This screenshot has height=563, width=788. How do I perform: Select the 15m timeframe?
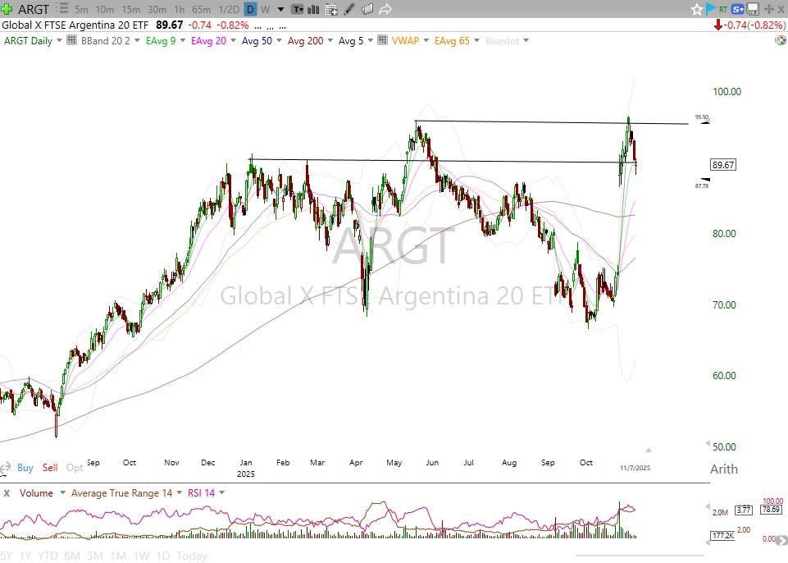coord(130,9)
